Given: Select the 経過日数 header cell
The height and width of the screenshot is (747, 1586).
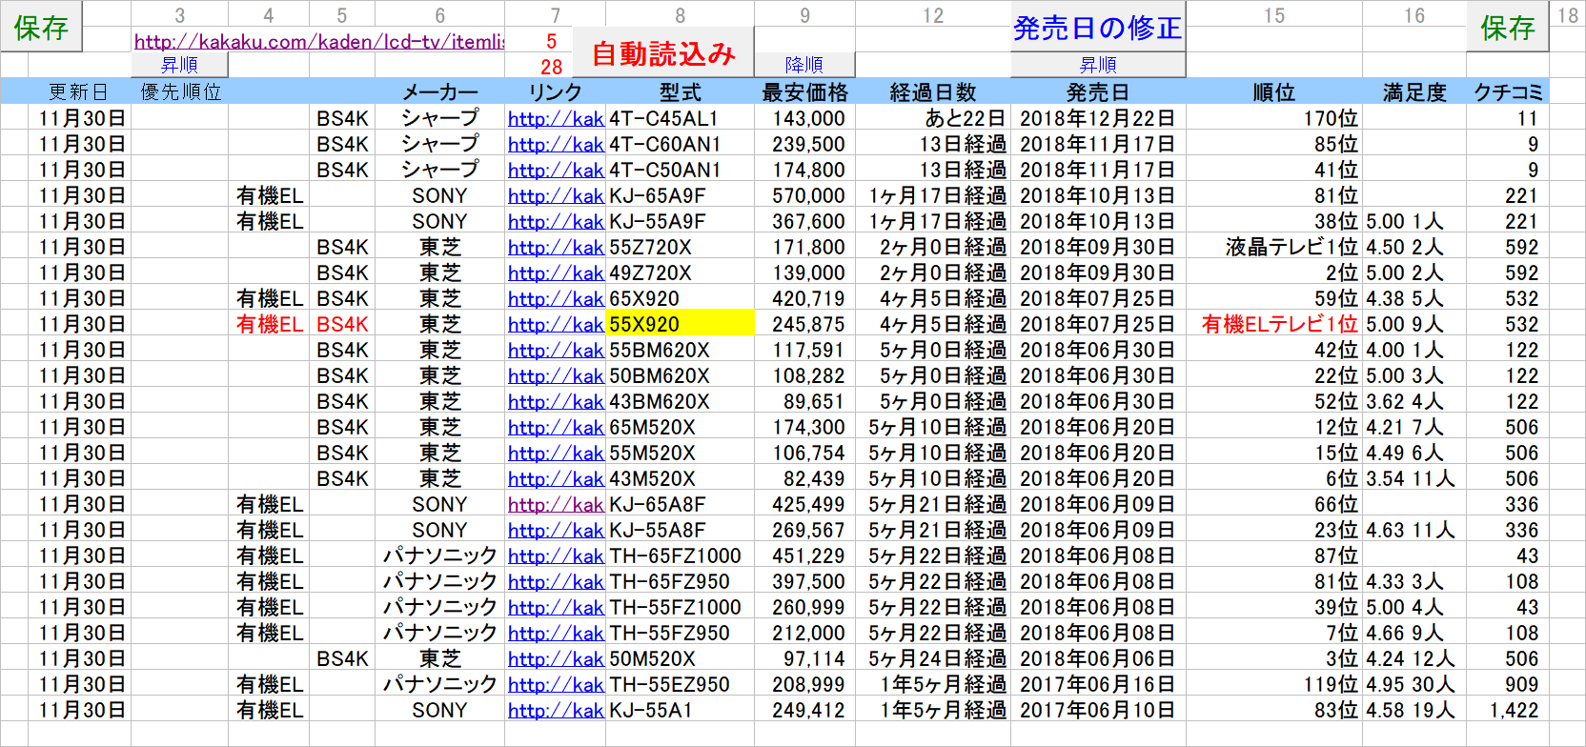Looking at the screenshot, I should click(933, 91).
